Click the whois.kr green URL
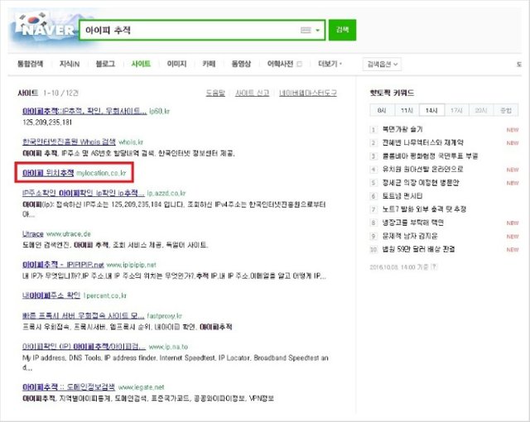 [131, 142]
